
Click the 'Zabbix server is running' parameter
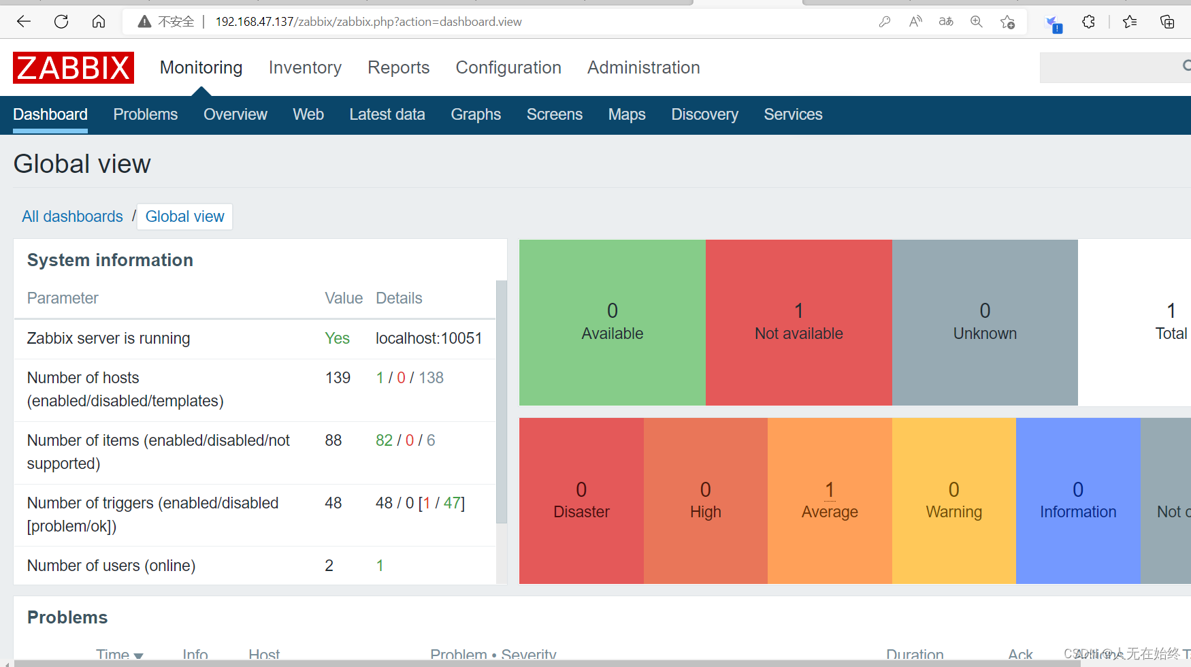(x=108, y=338)
